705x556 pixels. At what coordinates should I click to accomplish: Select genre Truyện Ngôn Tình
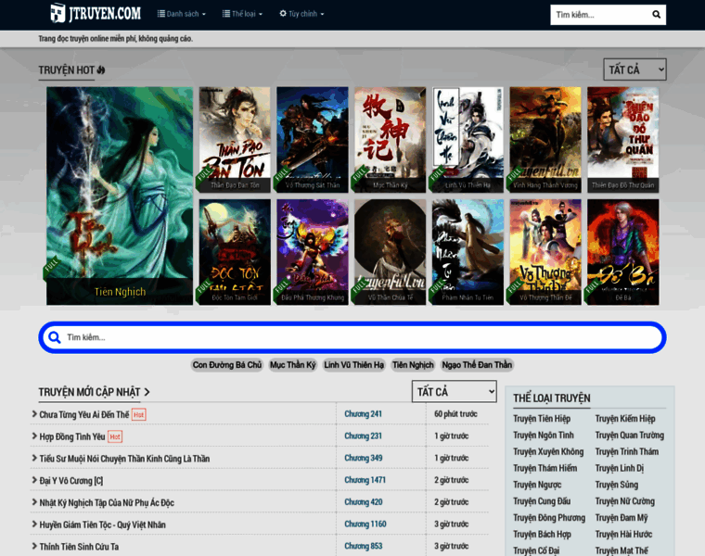coord(544,436)
